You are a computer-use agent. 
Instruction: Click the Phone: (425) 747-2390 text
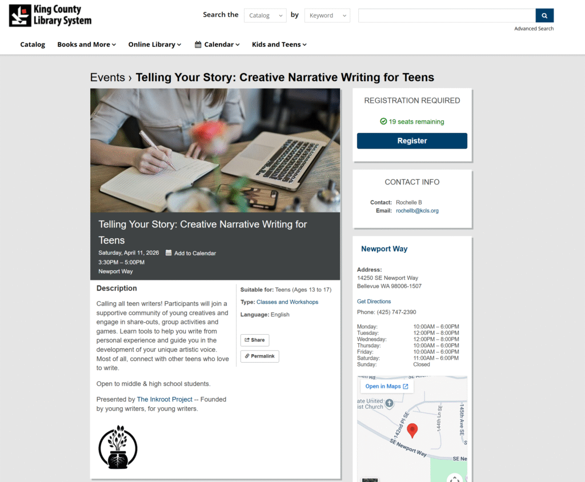pyautogui.click(x=387, y=312)
